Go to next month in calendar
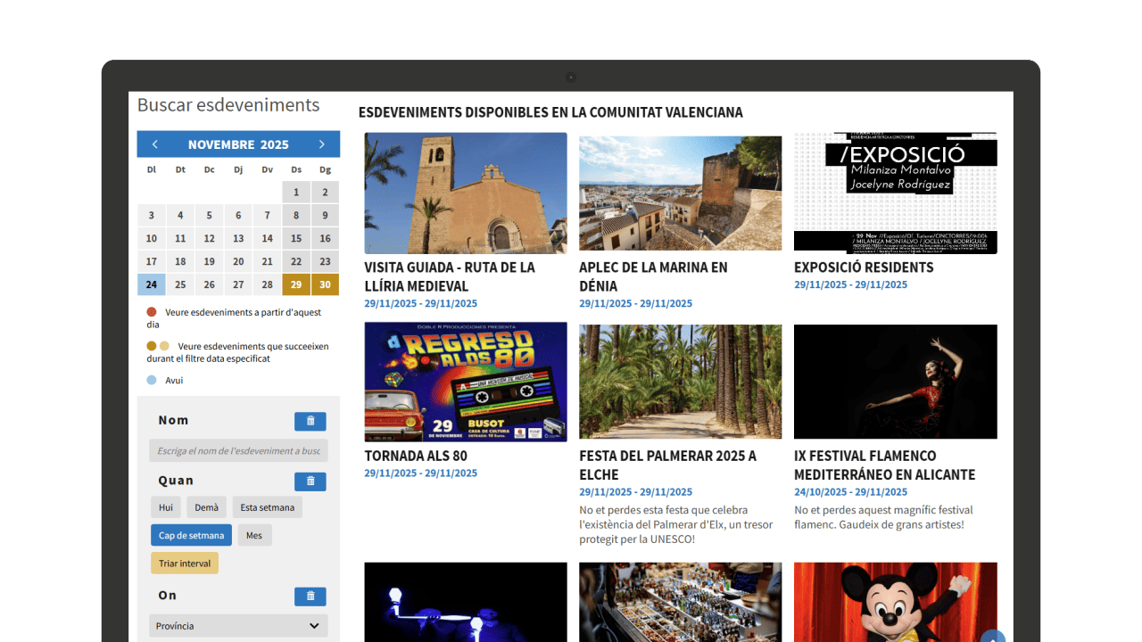Screen dimensions: 1142x642 [322, 144]
